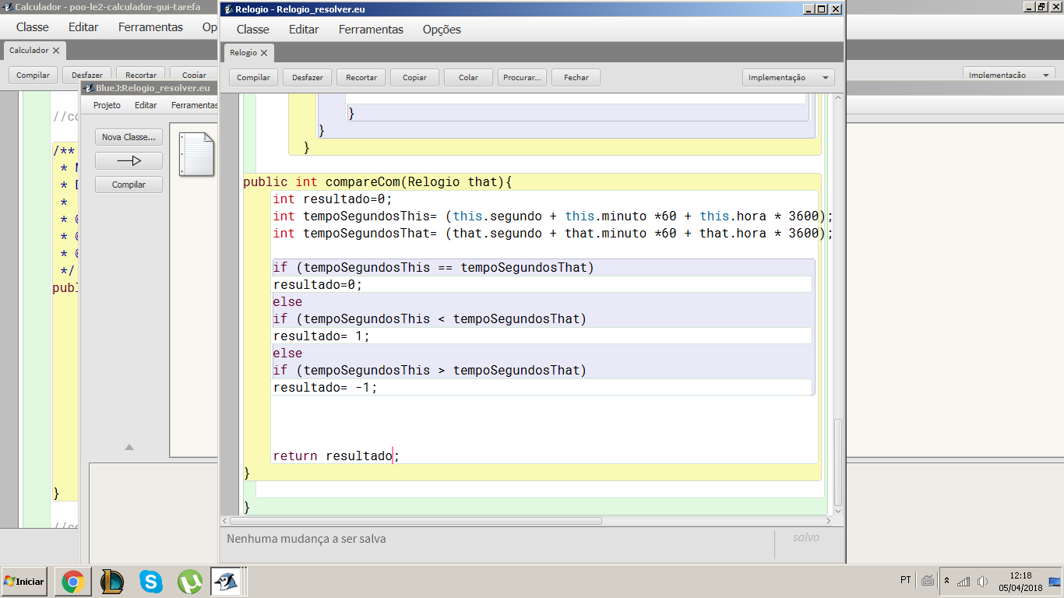1064x598 pixels.
Task: Expand hidden system tray icons
Action: click(x=946, y=581)
